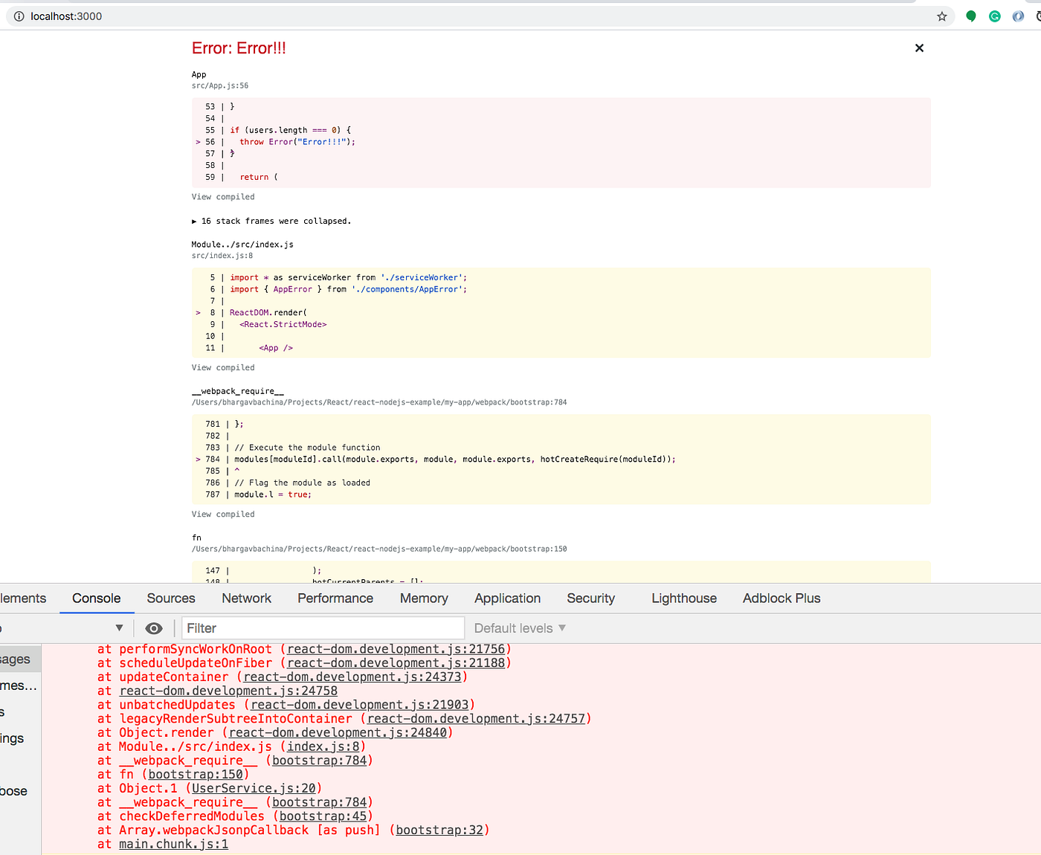Switch to the Network tab

[246, 598]
